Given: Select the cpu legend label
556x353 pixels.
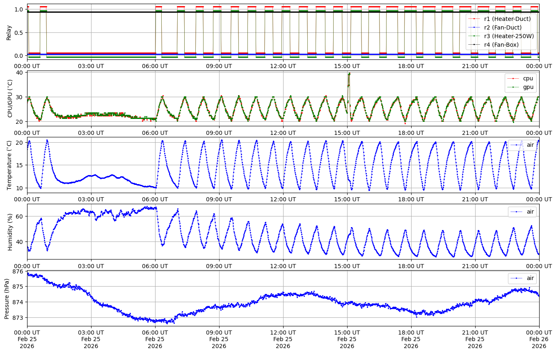Looking at the screenshot, I should [x=528, y=78].
